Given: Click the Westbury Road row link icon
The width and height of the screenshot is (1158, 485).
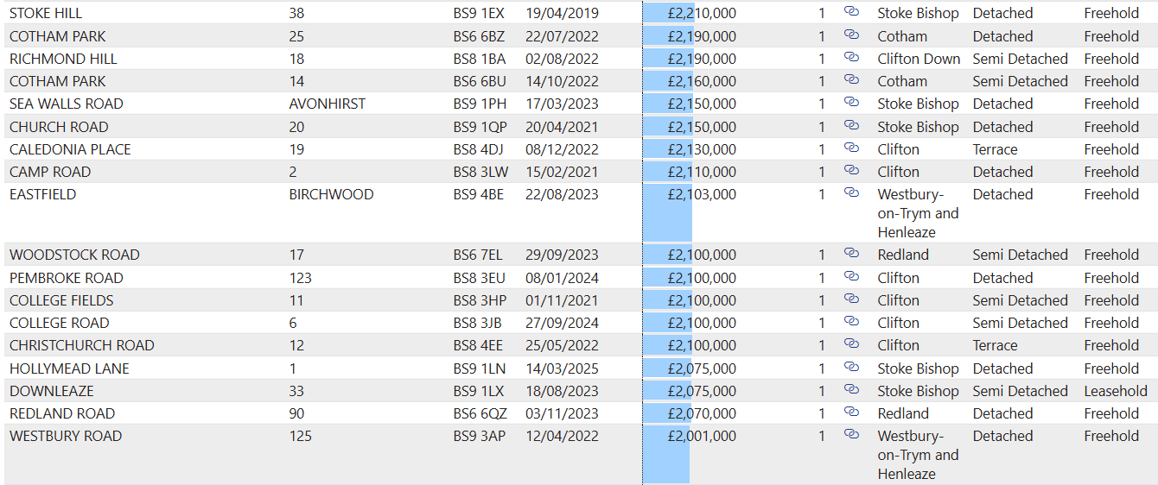Looking at the screenshot, I should click(x=851, y=435).
